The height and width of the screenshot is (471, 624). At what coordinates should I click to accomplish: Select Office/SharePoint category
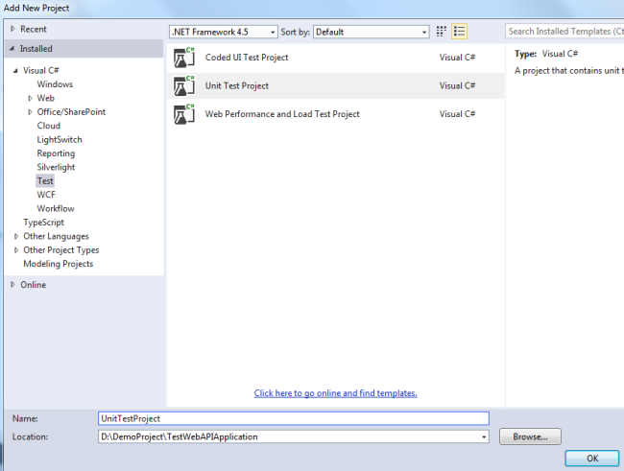pos(71,112)
